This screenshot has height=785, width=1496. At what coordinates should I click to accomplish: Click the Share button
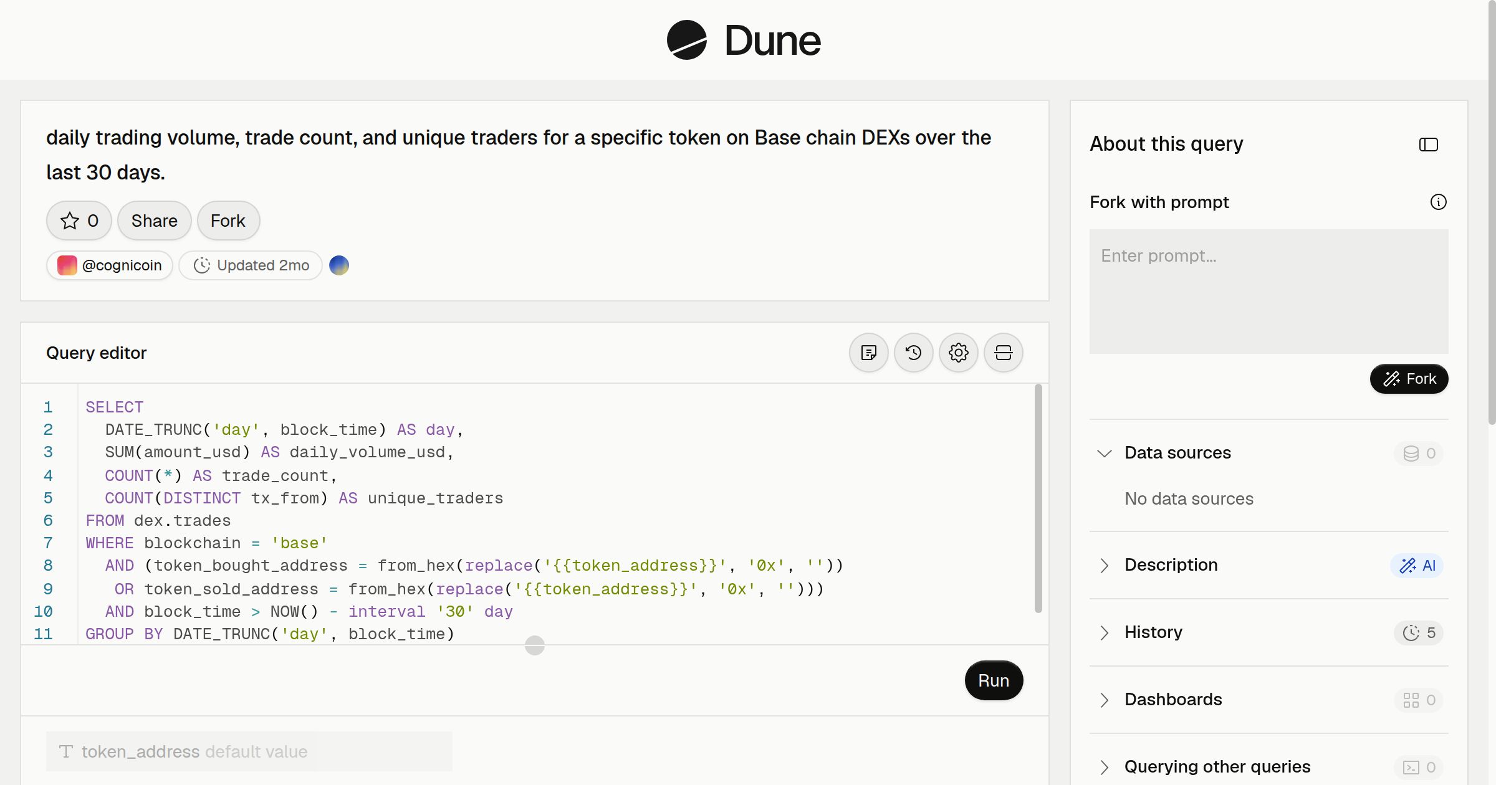tap(154, 221)
